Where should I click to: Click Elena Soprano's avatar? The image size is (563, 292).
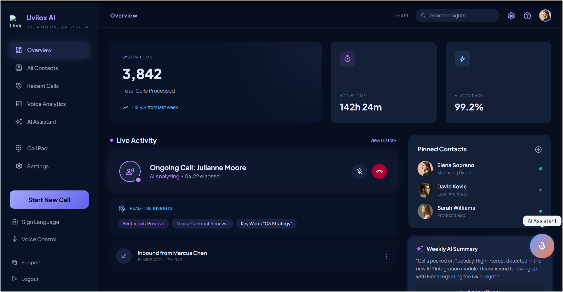425,169
